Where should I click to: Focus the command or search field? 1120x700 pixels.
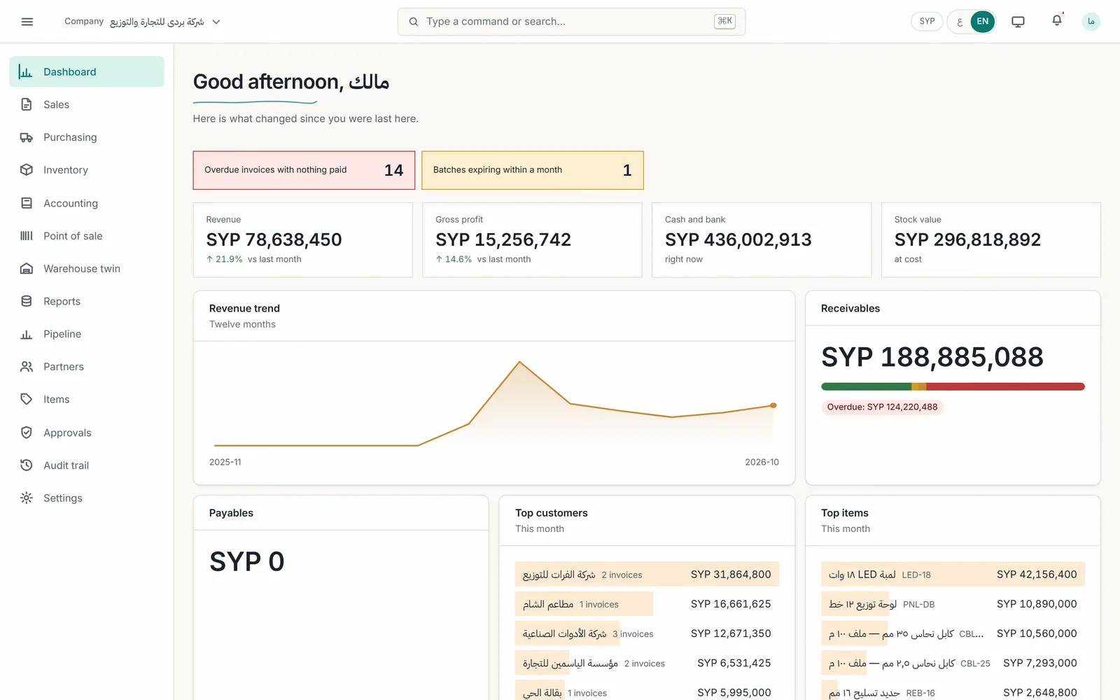[571, 22]
